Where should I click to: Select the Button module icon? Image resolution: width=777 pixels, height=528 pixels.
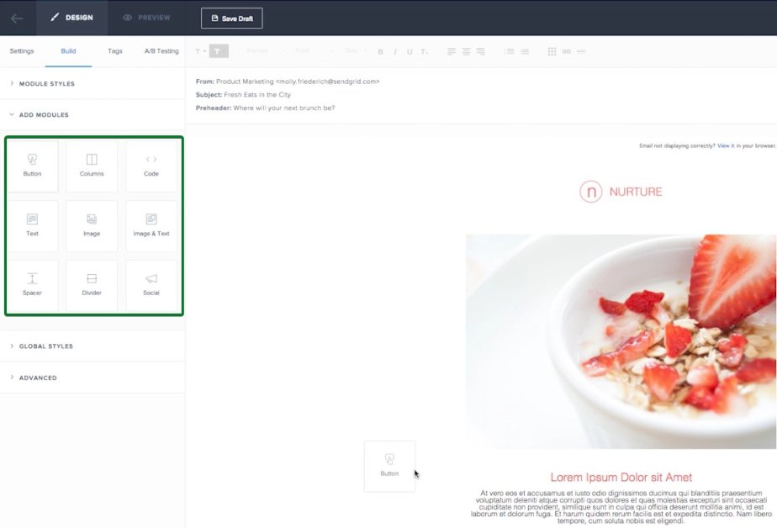coord(32,166)
